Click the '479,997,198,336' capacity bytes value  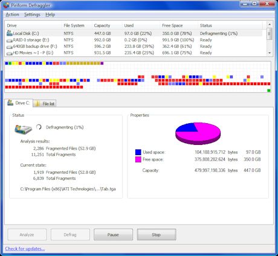point(210,170)
